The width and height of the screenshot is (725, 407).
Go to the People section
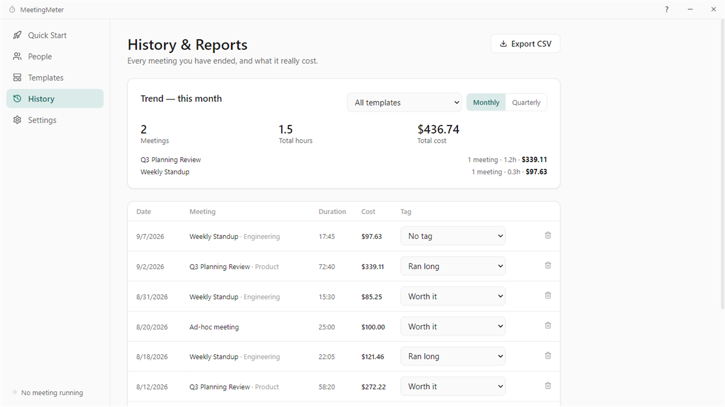tap(55, 56)
